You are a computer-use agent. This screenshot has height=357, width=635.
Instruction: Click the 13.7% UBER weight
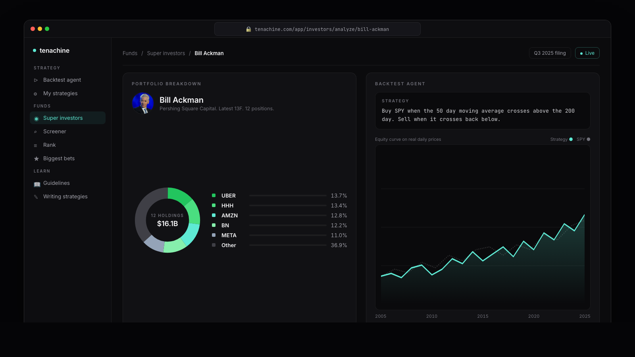click(339, 196)
